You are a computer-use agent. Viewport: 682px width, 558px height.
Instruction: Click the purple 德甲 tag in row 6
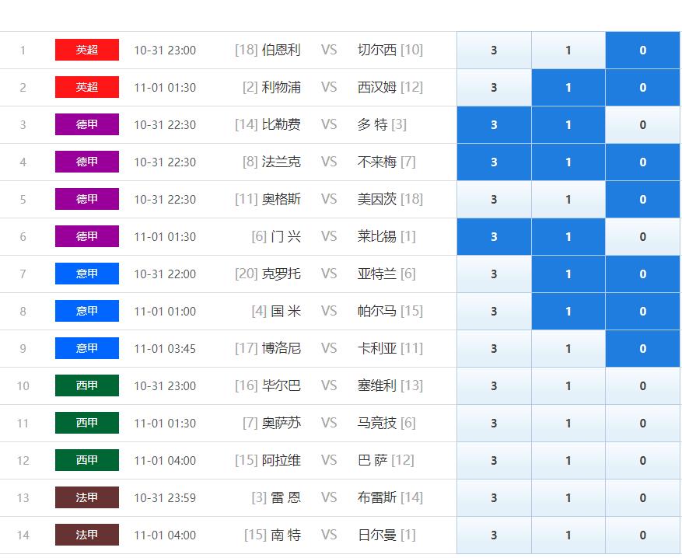coord(87,236)
